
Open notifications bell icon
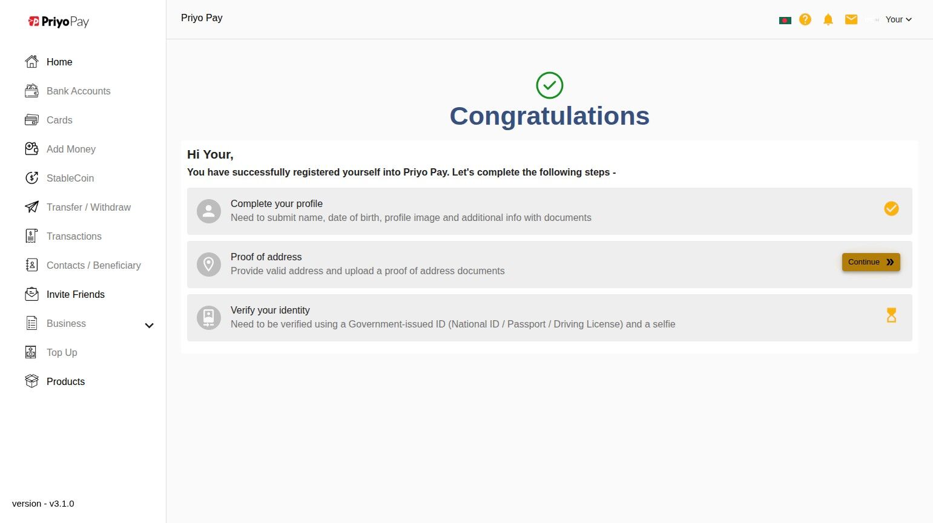point(828,19)
